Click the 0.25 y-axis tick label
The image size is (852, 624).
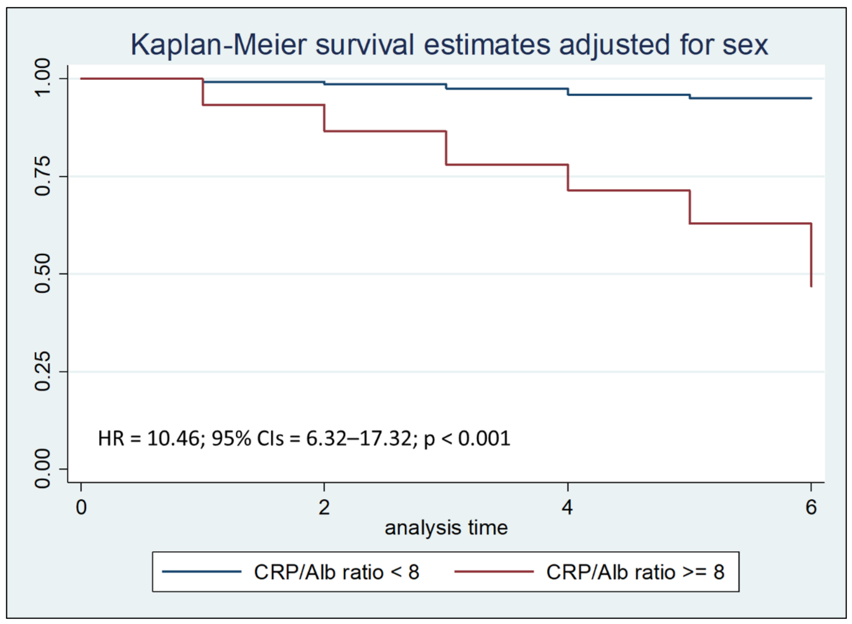(x=43, y=371)
